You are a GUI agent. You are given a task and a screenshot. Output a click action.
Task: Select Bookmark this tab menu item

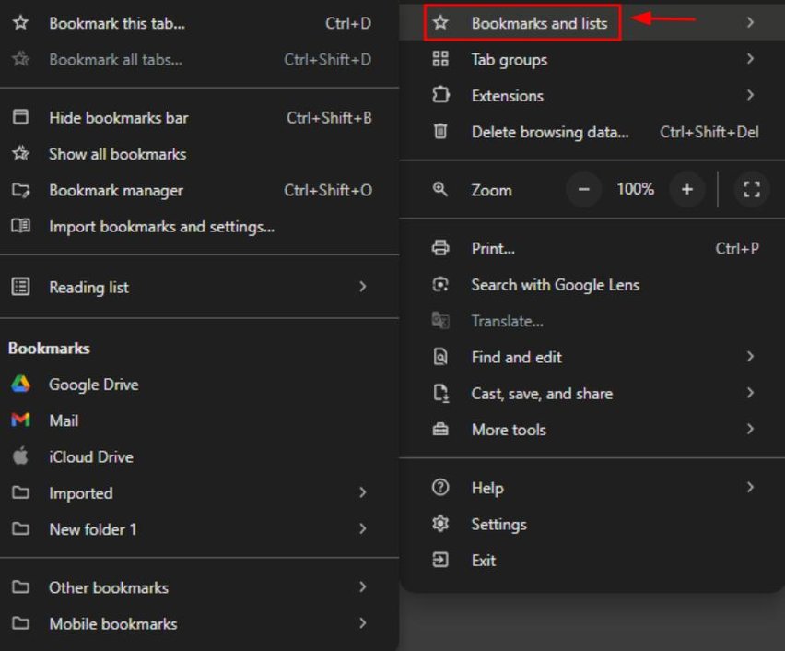click(199, 23)
